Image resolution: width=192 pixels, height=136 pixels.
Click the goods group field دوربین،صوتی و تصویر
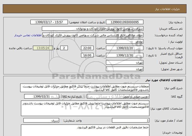point(118,96)
